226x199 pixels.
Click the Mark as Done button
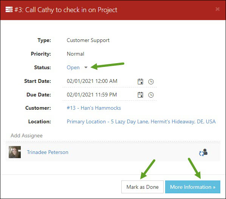(142, 187)
